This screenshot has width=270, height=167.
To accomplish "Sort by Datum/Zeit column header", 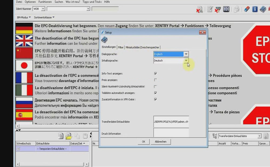I will point(79,143).
